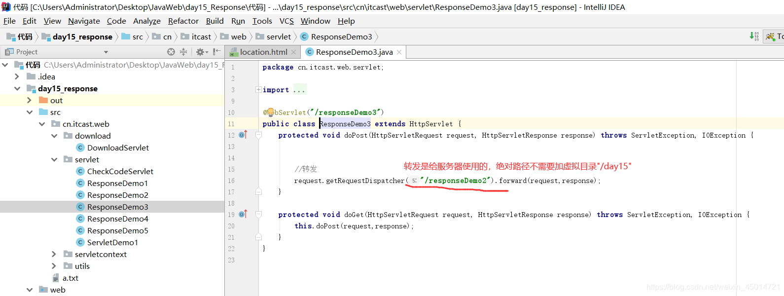Collapse the web folder
The width and height of the screenshot is (784, 296).
[x=29, y=290]
